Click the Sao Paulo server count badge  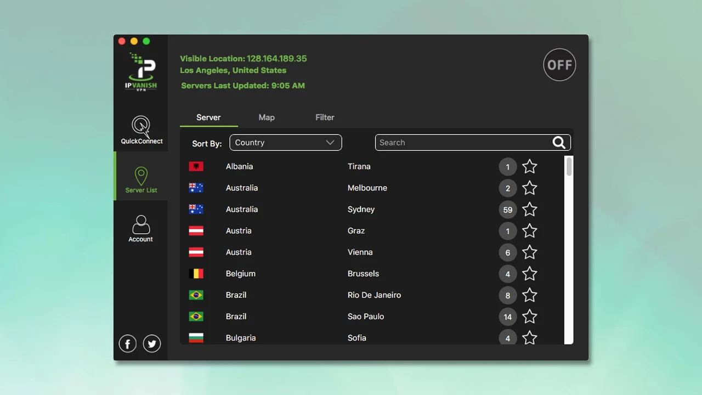click(507, 317)
